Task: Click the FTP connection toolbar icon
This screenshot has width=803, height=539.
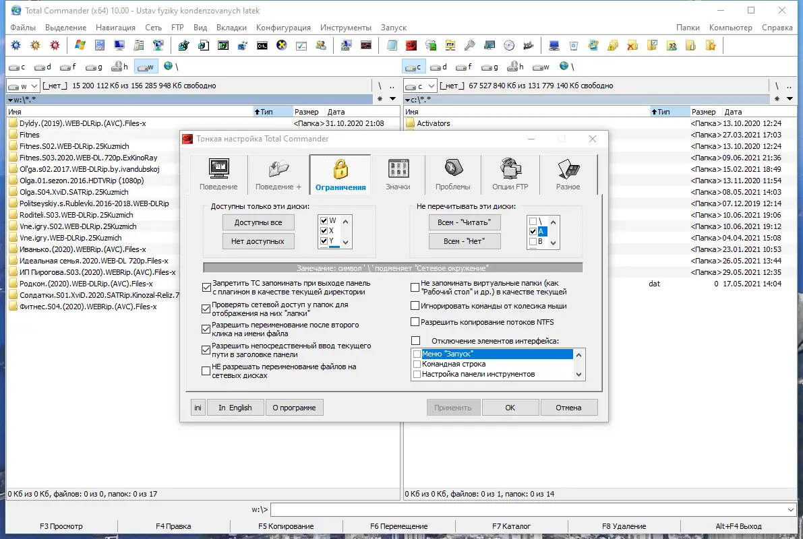Action: pyautogui.click(x=450, y=46)
